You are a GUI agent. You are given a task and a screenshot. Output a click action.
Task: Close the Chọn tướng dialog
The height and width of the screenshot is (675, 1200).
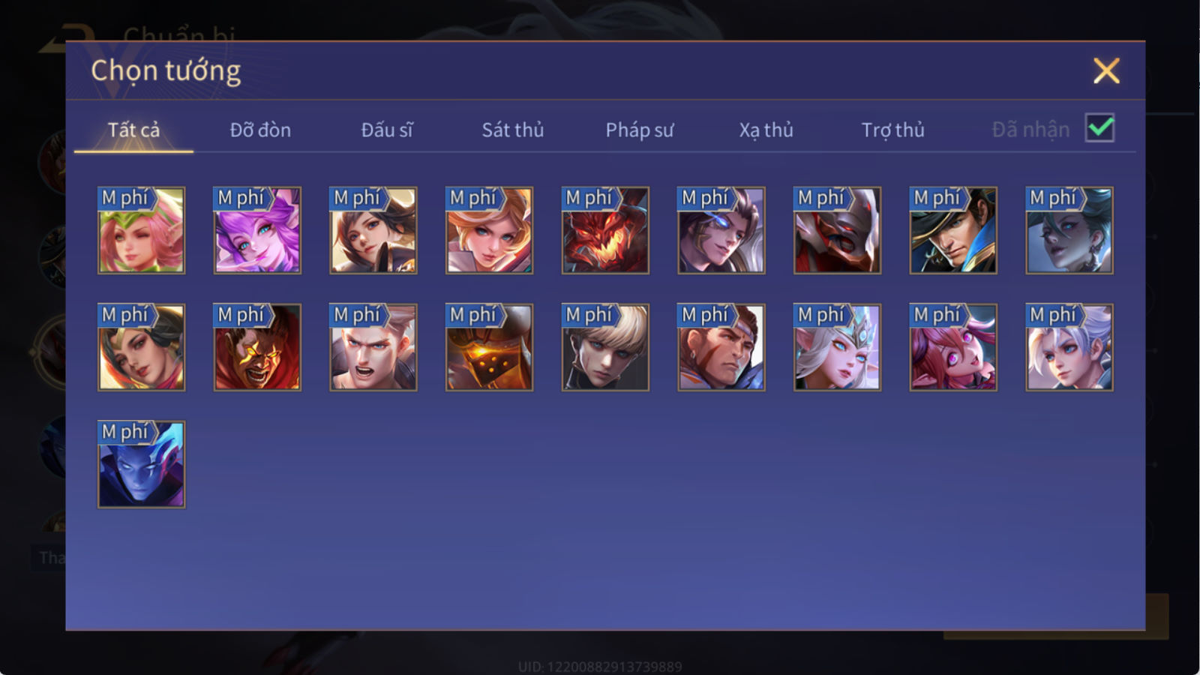(1106, 71)
